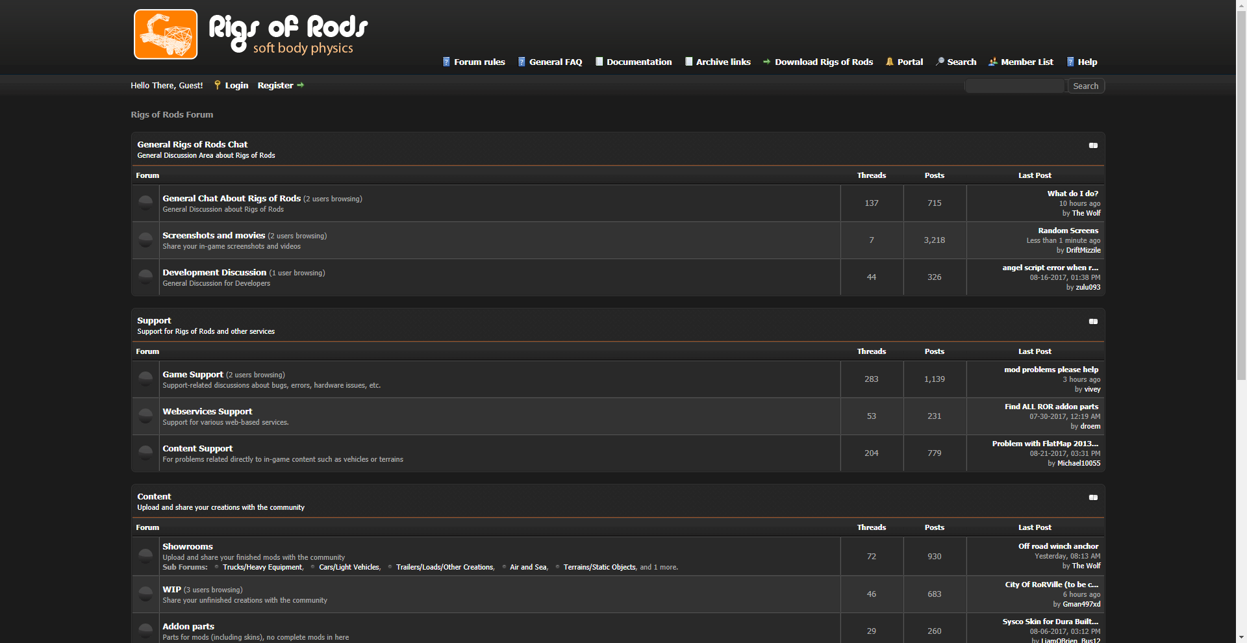
Task: Open Terrains/Static Objects subforum
Action: (600, 567)
